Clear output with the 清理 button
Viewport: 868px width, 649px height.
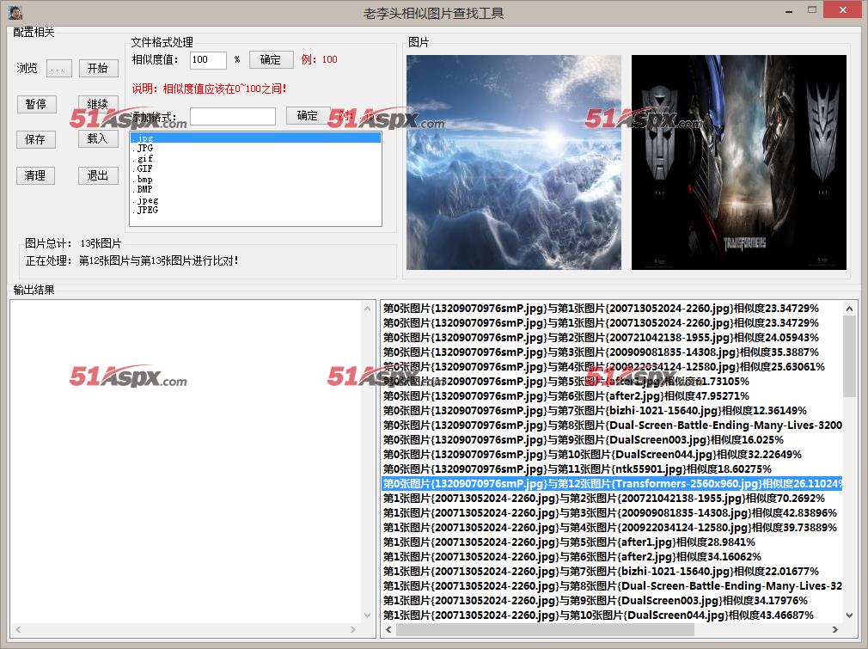[35, 175]
